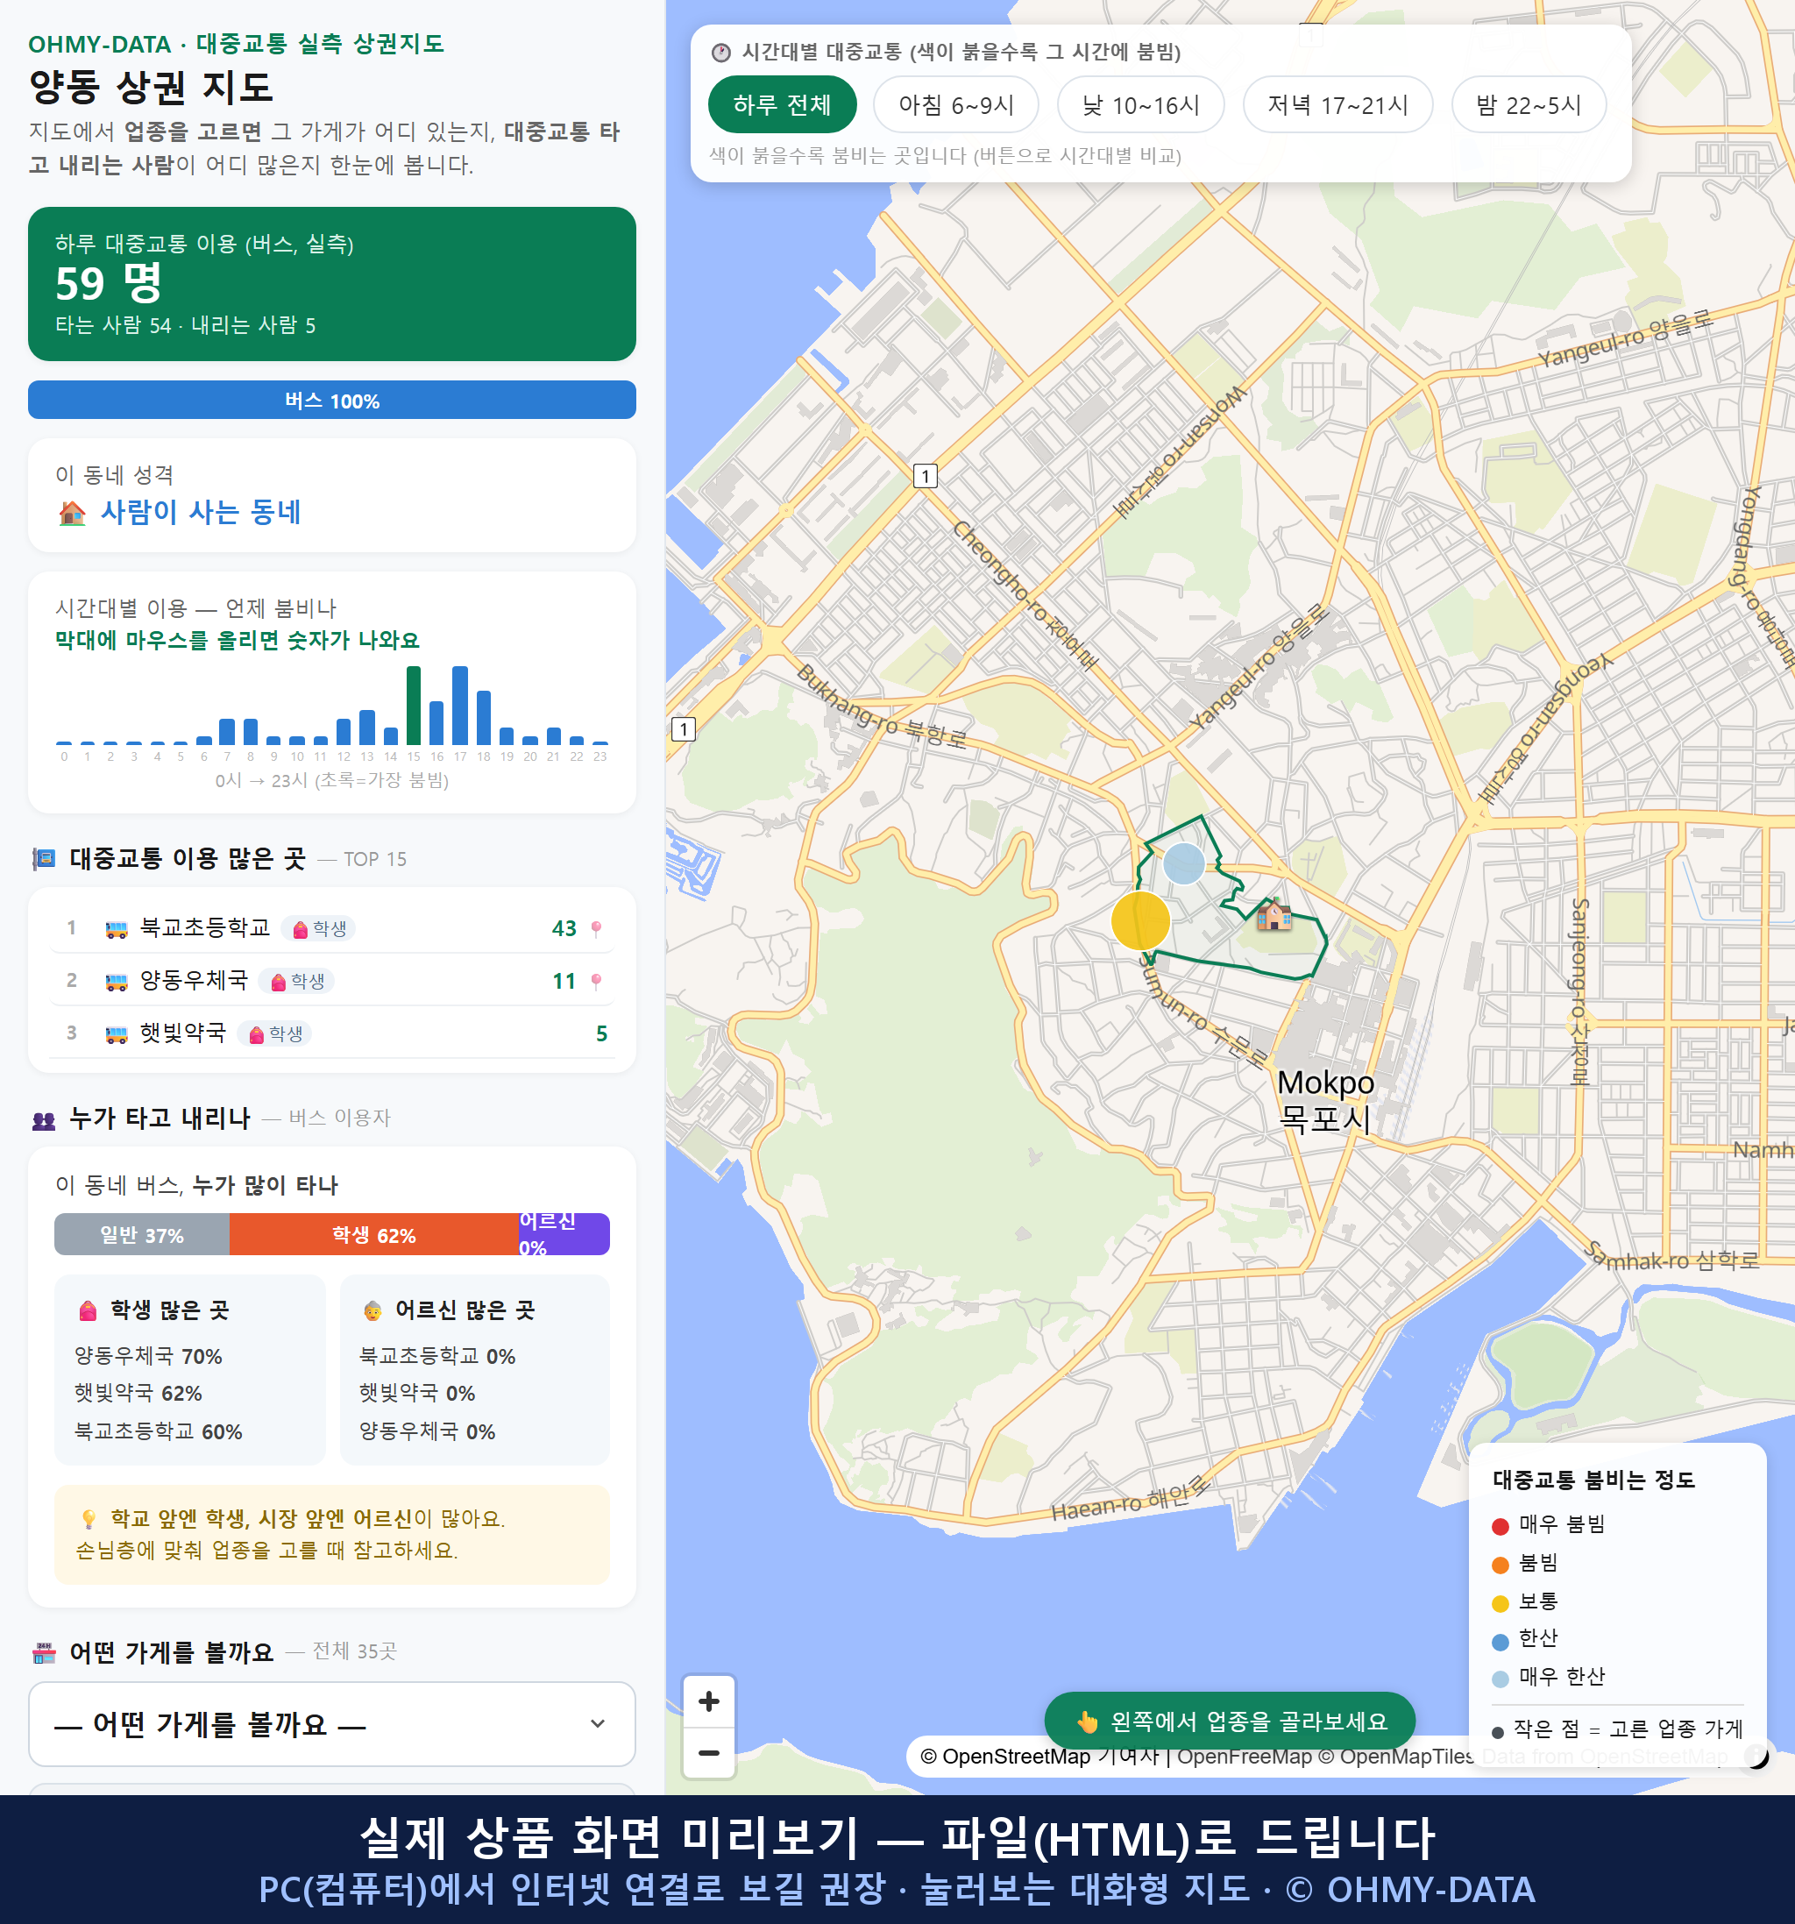
Task: Click the green peak bar at hour 15
Action: pos(413,705)
